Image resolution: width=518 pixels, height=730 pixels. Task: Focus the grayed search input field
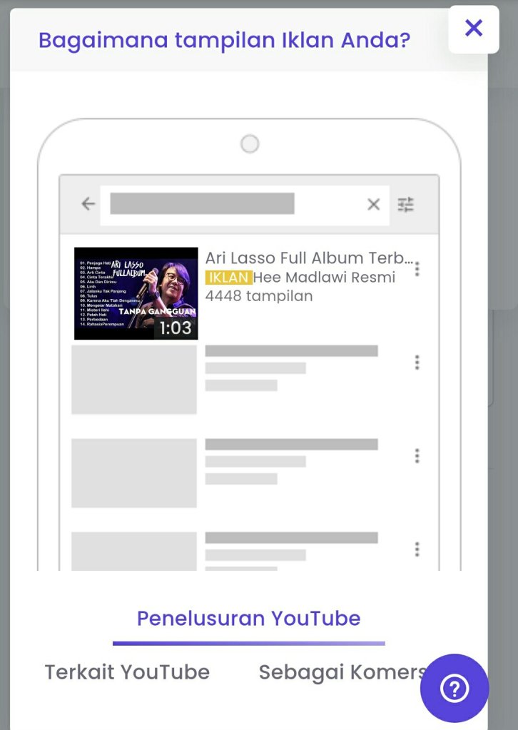tap(202, 204)
